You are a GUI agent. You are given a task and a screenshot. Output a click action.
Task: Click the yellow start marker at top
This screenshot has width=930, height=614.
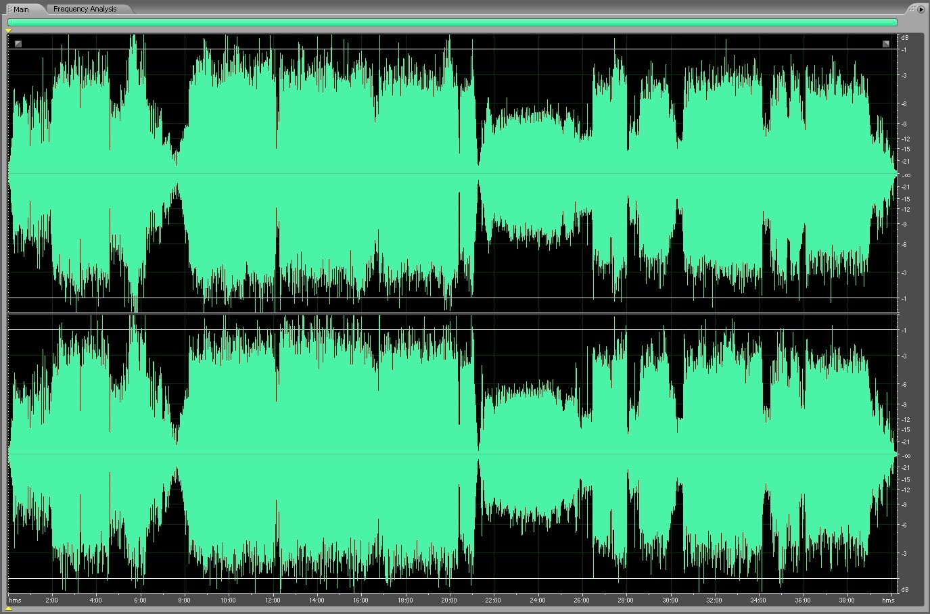pyautogui.click(x=8, y=30)
